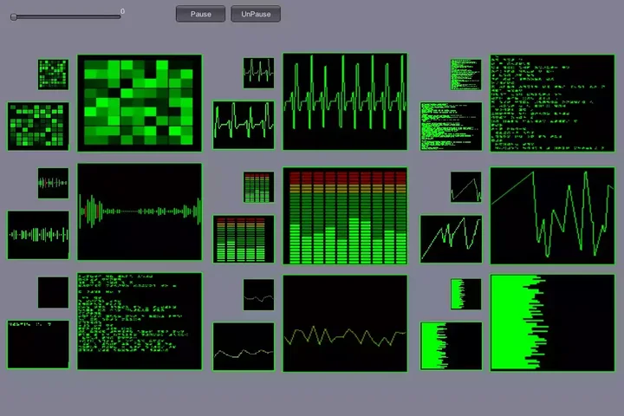The image size is (624, 416).
Task: Select the medium red-green equalizer panel
Action: click(244, 239)
